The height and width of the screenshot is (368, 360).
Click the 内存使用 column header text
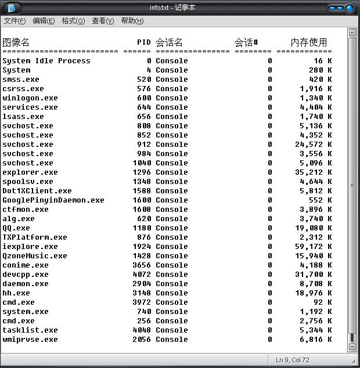pos(308,42)
